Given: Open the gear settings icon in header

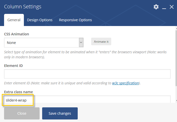Looking at the screenshot, I should 156,7.
